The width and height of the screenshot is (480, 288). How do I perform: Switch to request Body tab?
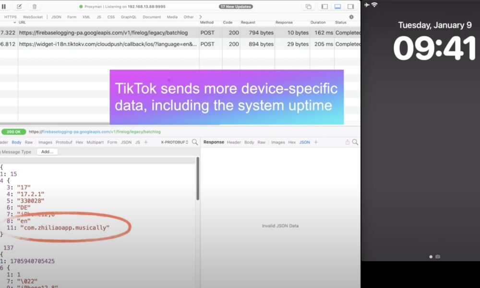click(x=16, y=142)
